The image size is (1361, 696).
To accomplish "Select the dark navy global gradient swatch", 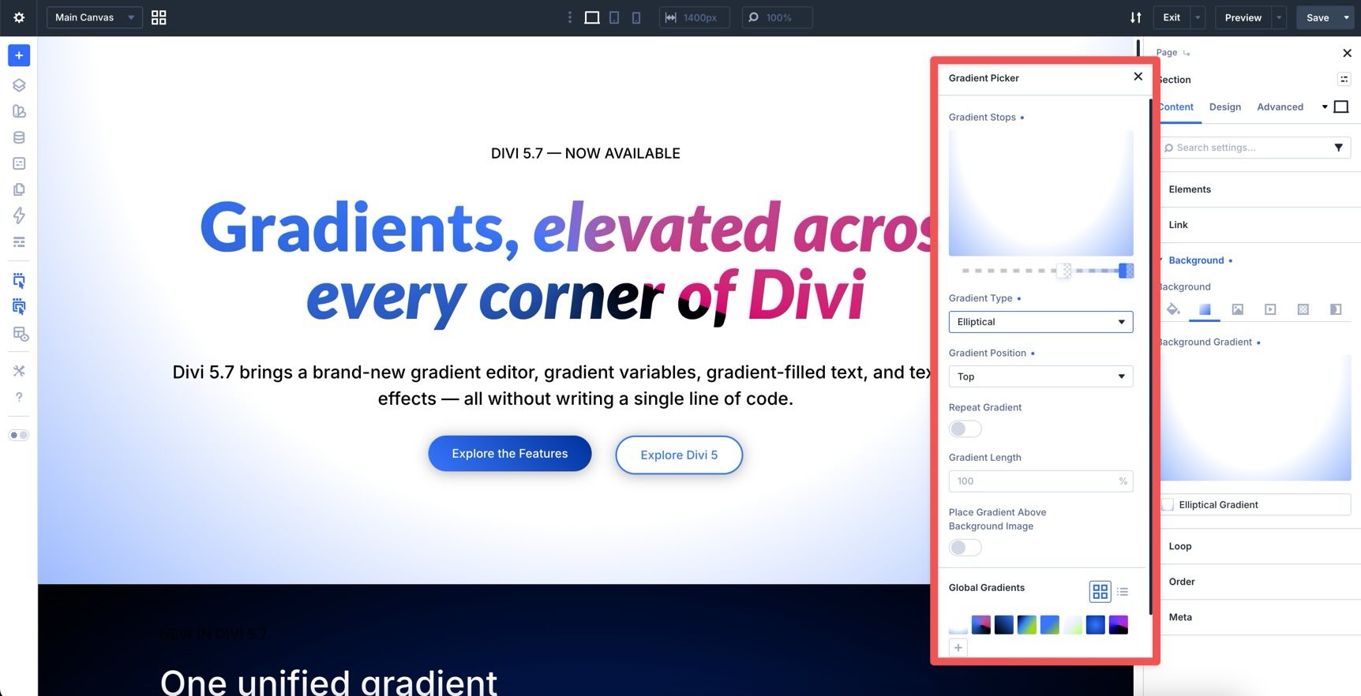I will pyautogui.click(x=1003, y=625).
